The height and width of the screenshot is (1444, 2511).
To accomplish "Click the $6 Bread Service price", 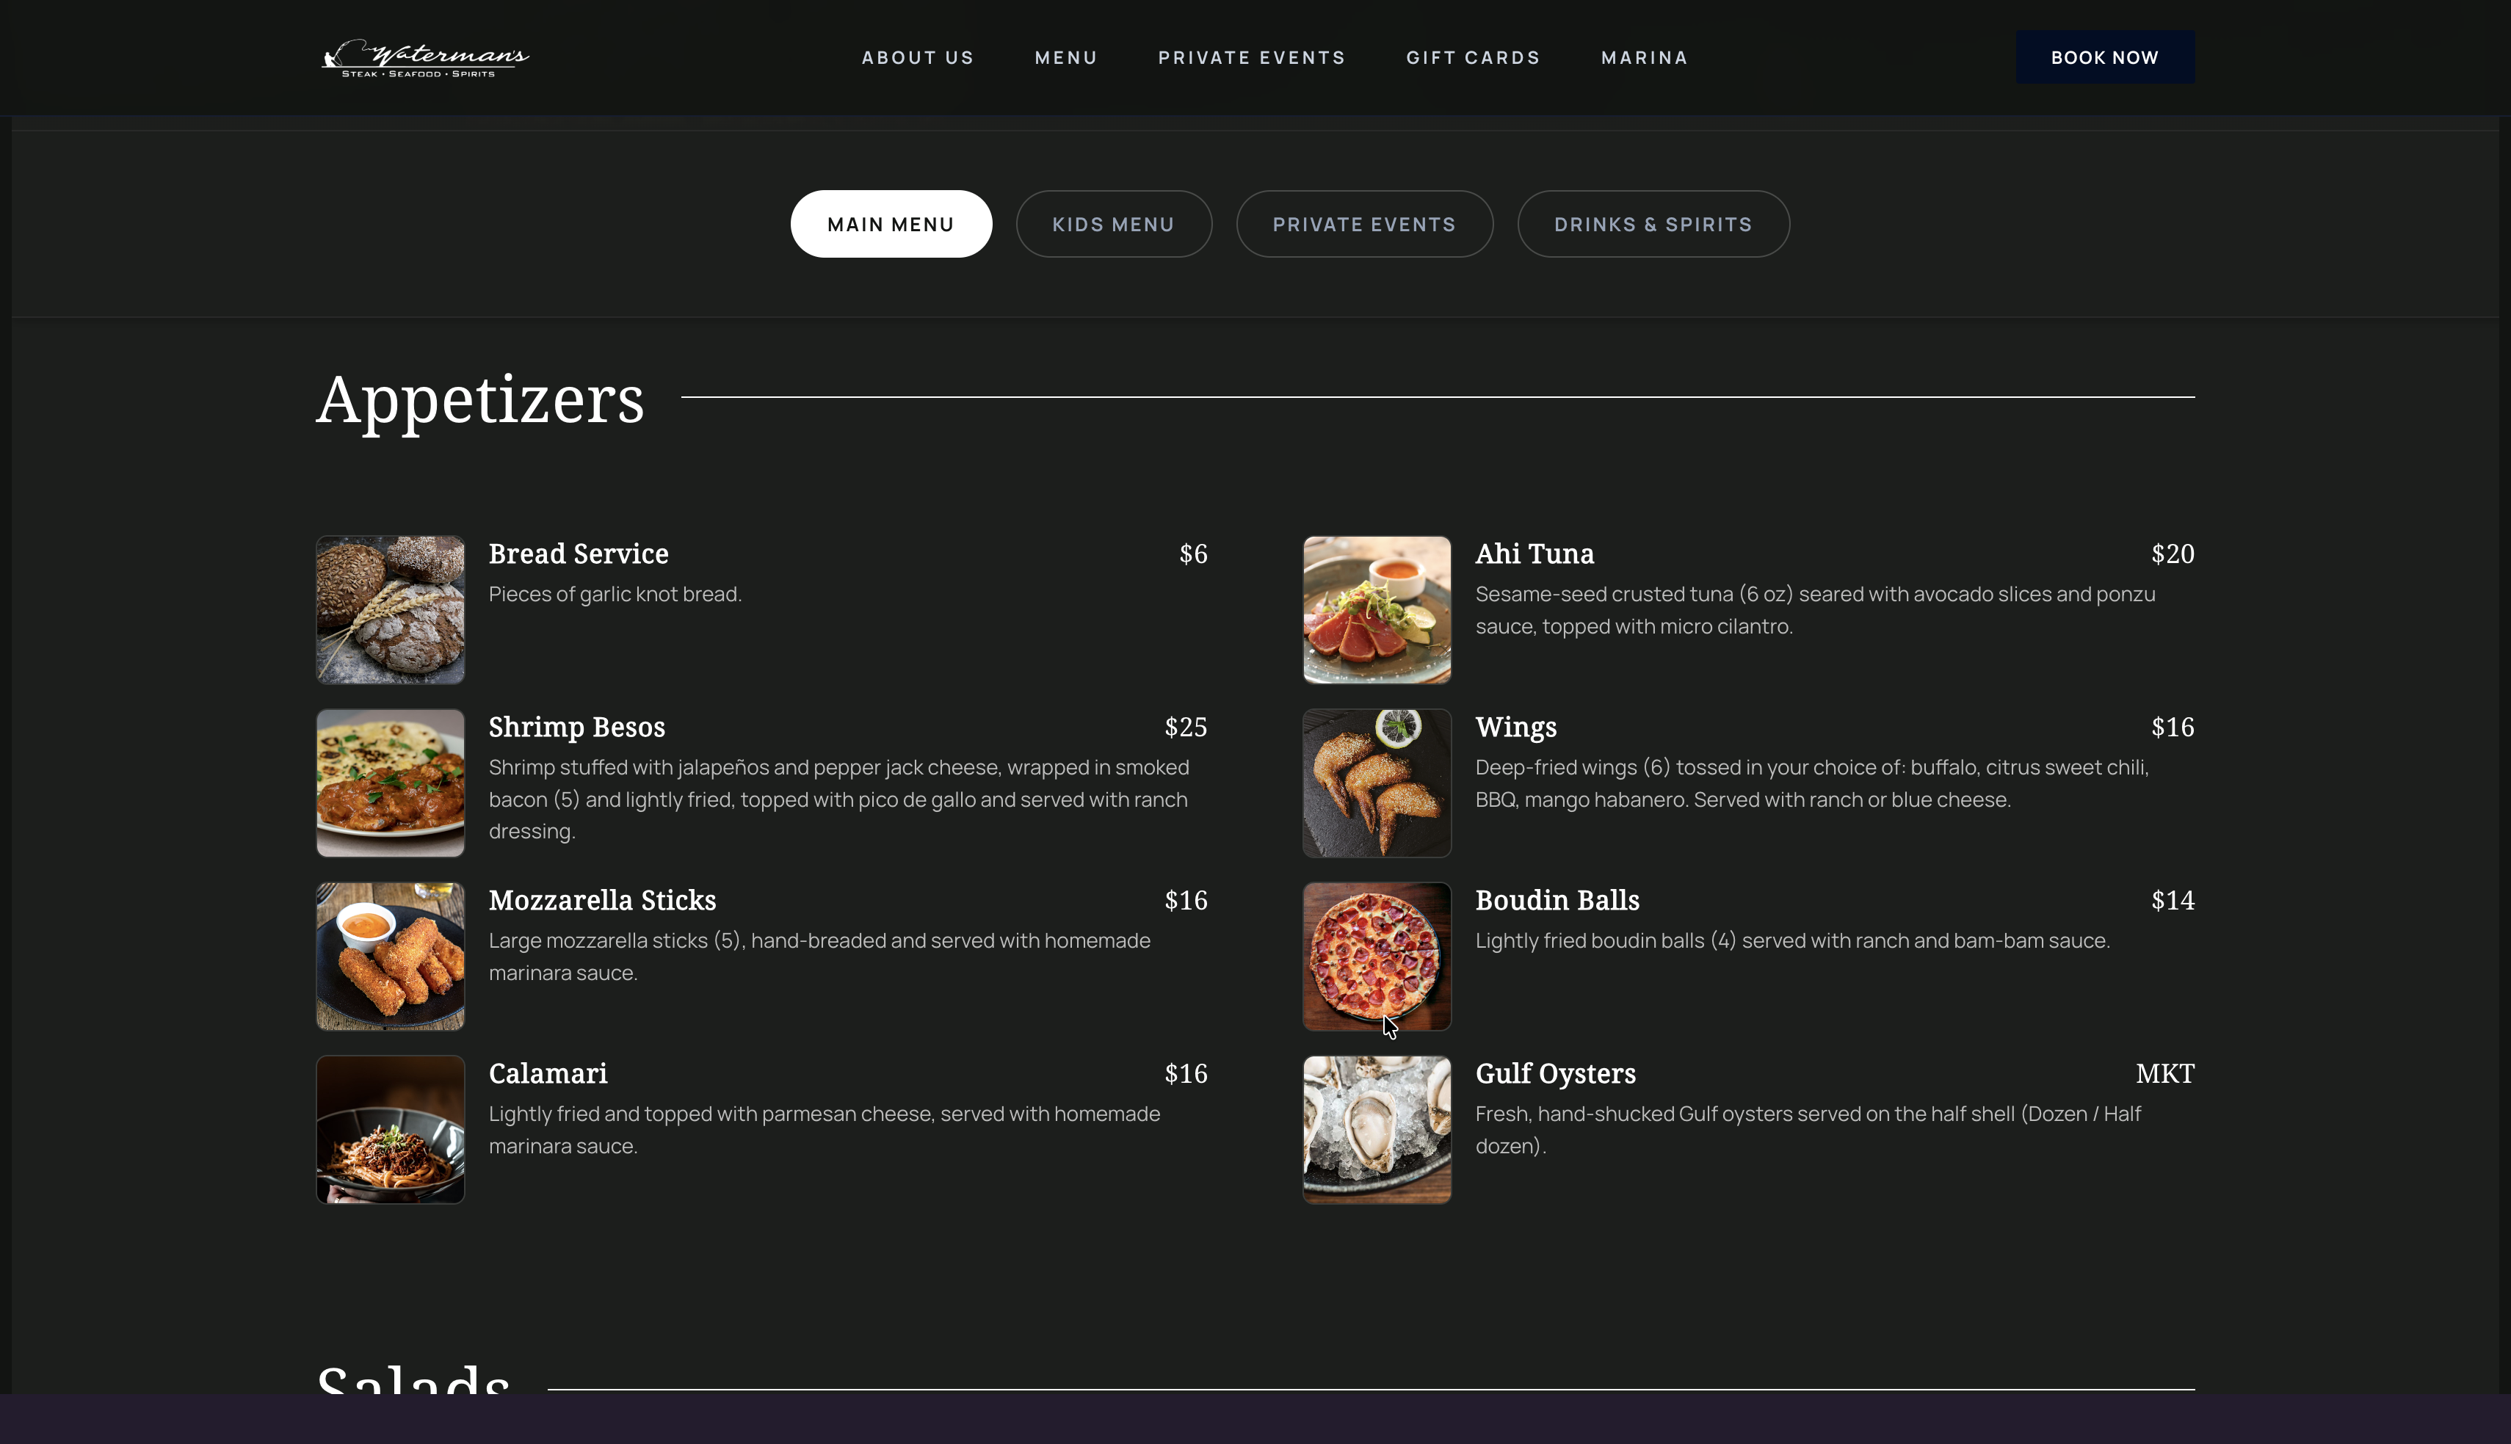I will click(1193, 554).
